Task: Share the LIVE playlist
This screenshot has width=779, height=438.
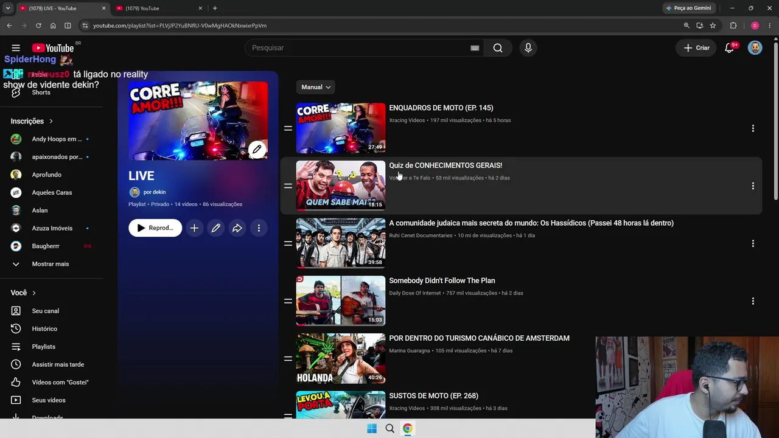Action: click(x=237, y=228)
